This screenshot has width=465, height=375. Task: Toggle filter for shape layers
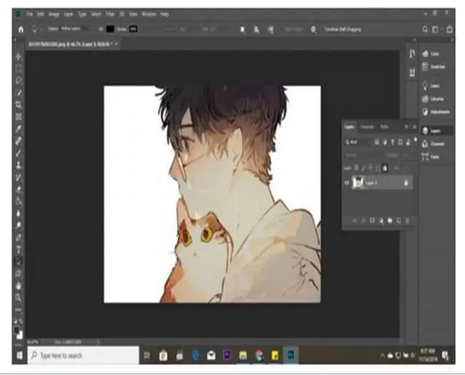click(401, 142)
